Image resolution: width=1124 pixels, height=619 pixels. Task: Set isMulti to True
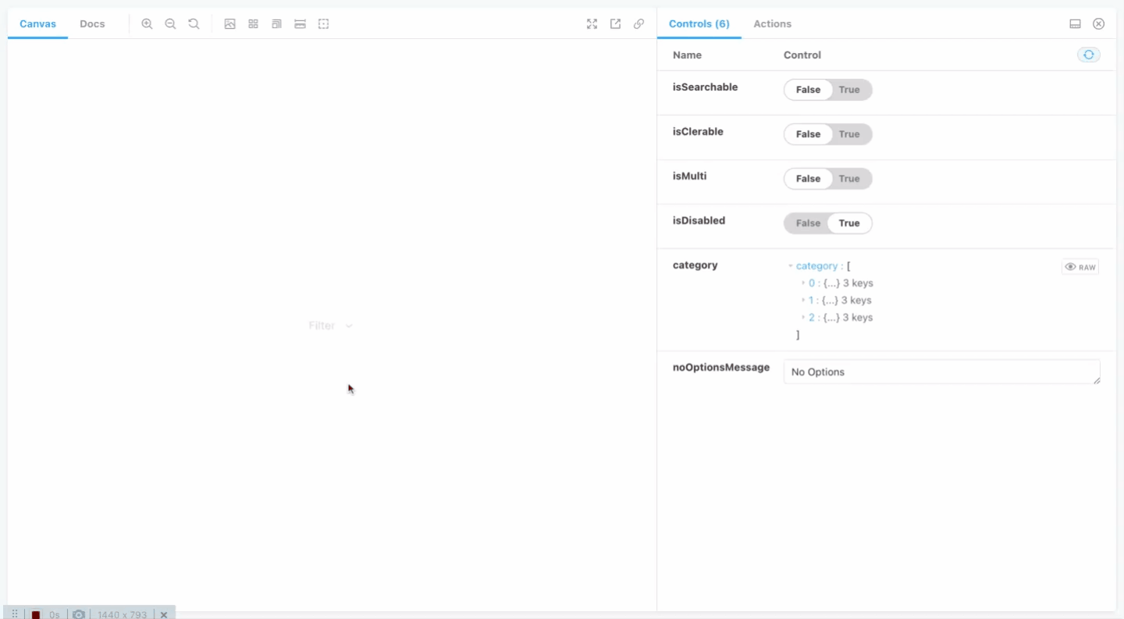pos(849,179)
